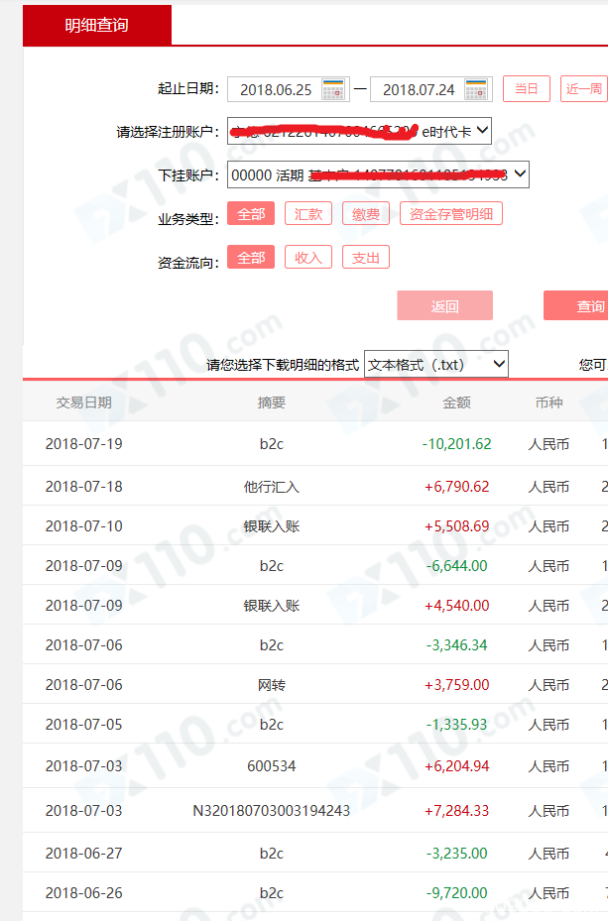Expand the 请选择注册账户 e时代卡 dropdown

(x=359, y=132)
